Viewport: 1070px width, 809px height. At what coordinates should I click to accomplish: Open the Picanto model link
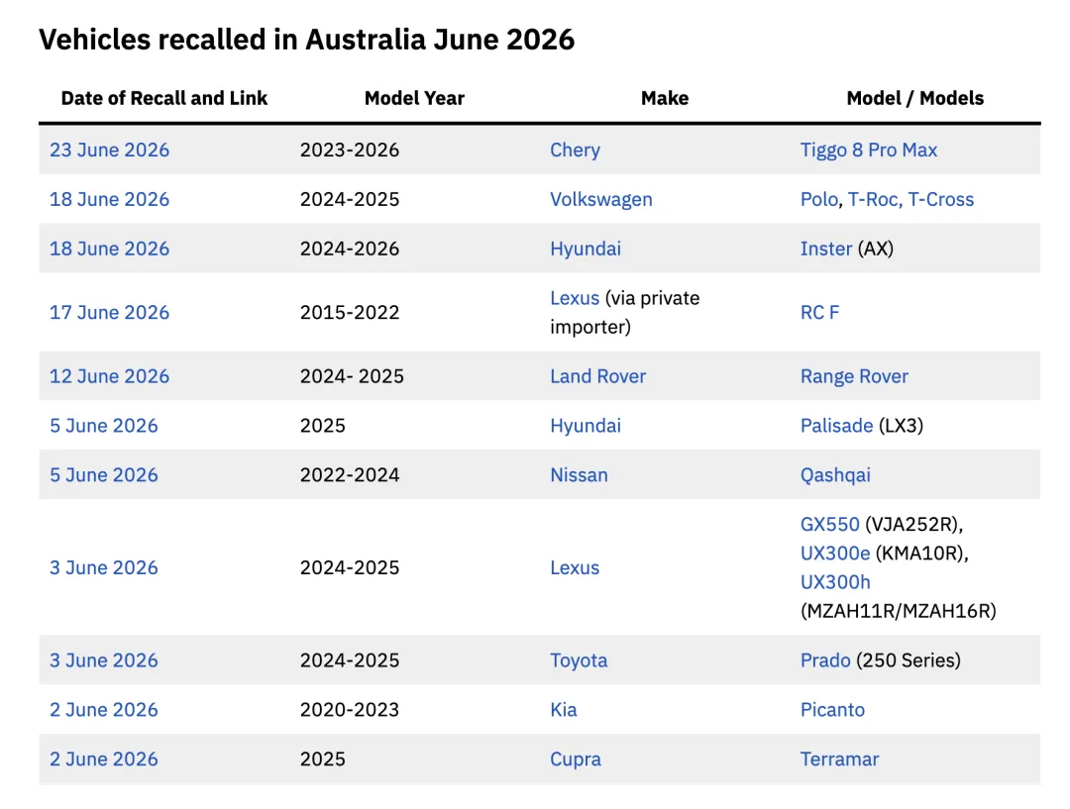coord(832,709)
